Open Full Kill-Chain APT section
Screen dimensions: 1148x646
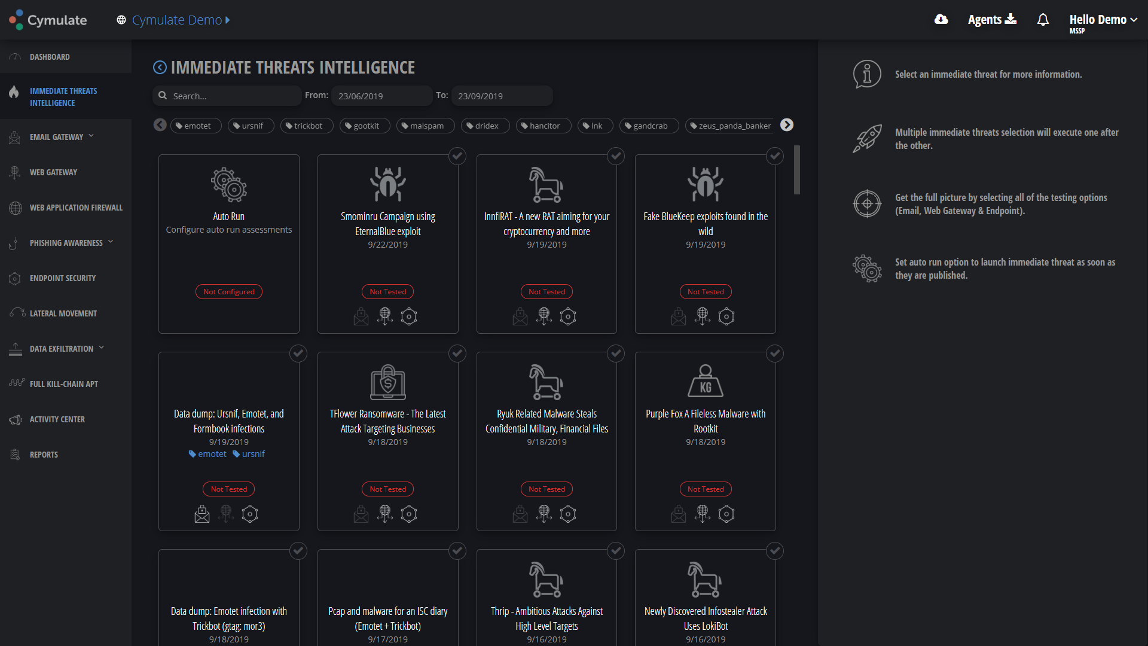pos(66,384)
